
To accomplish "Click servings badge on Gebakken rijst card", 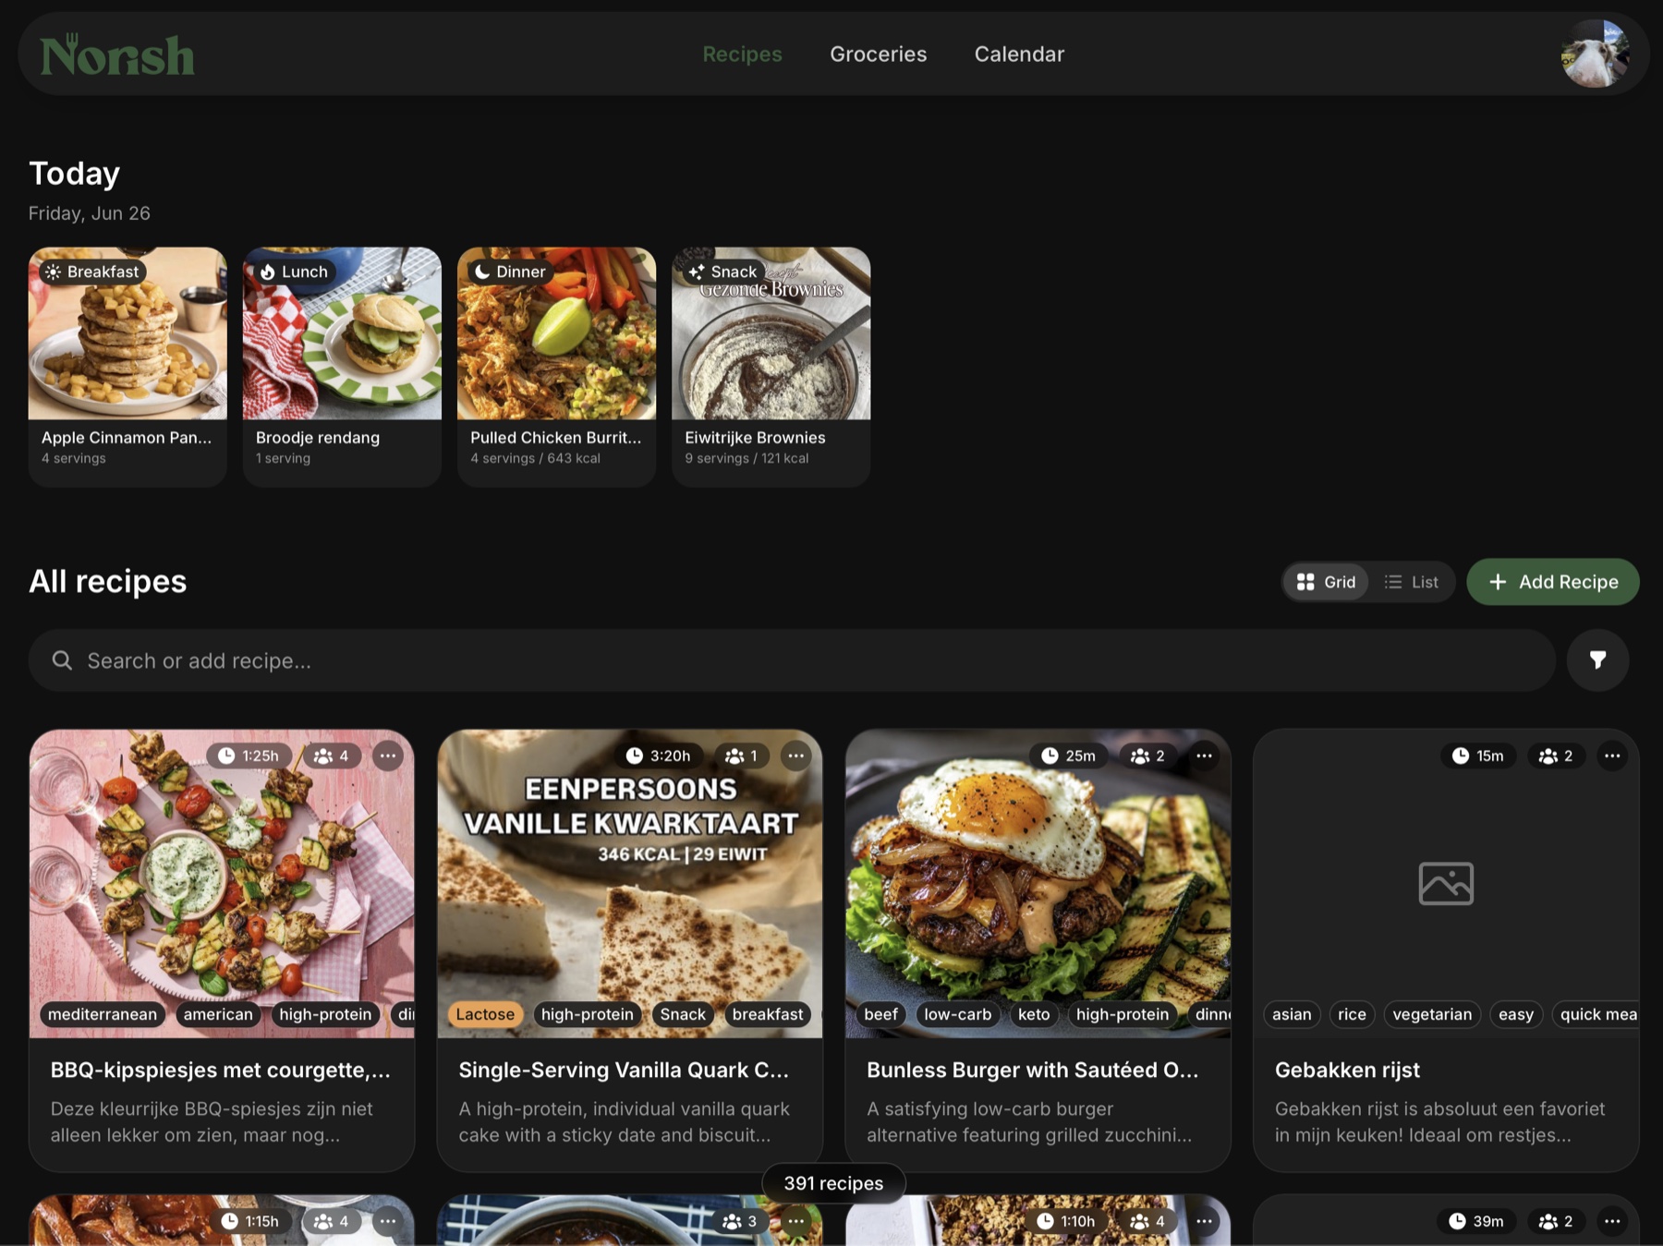I will click(1557, 756).
